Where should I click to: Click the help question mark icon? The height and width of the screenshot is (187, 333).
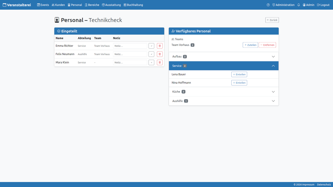(x=268, y=5)
